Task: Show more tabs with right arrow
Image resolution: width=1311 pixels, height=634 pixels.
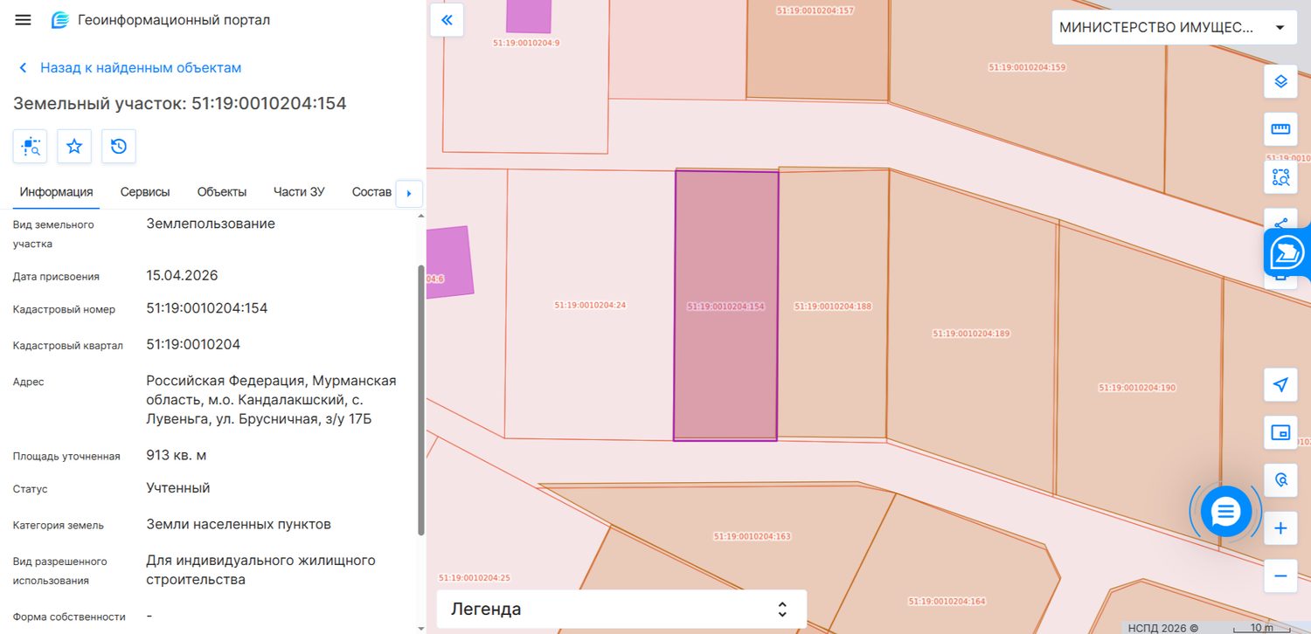Action: (409, 193)
